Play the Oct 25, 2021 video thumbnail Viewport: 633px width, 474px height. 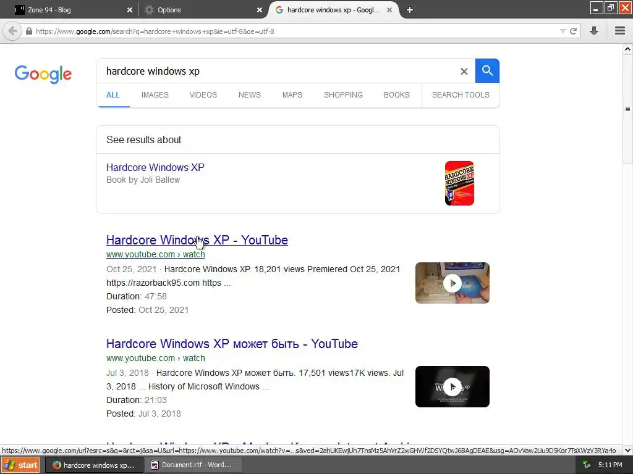pyautogui.click(x=452, y=283)
